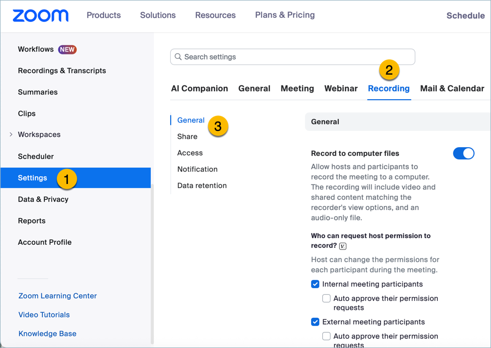Viewport: 491px width, 348px height.
Task: Open Account Profile in the sidebar
Action: click(x=45, y=242)
